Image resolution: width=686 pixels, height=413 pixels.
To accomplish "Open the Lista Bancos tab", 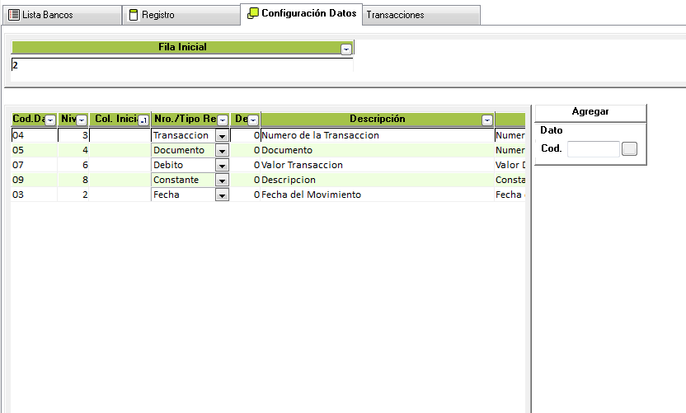I will 62,15.
